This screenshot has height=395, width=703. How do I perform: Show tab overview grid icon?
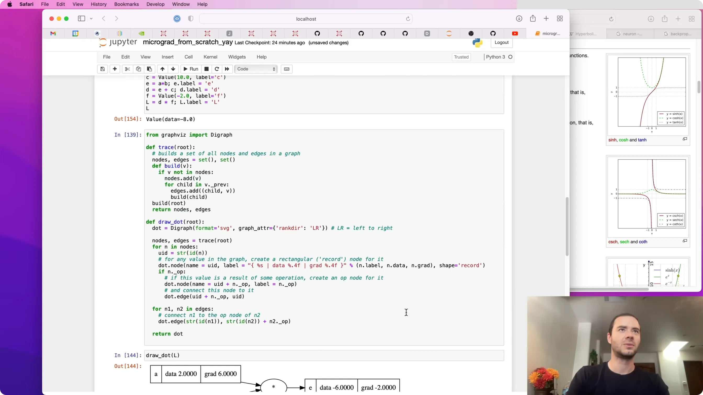coord(560,19)
